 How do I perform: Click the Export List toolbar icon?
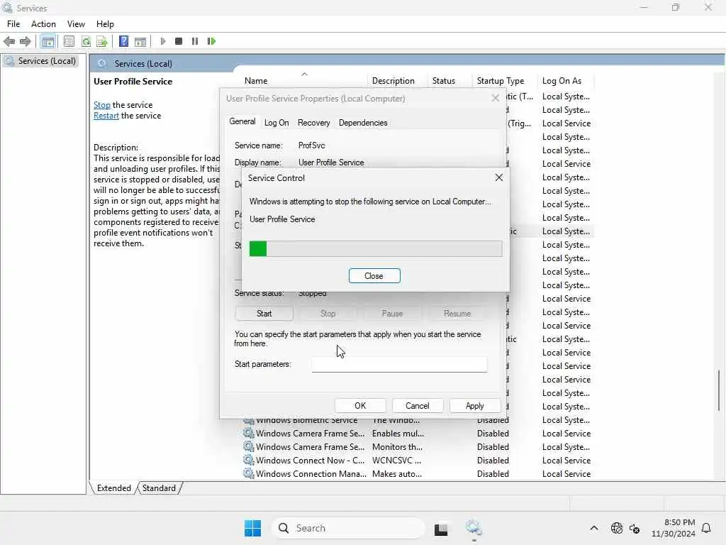coord(102,41)
